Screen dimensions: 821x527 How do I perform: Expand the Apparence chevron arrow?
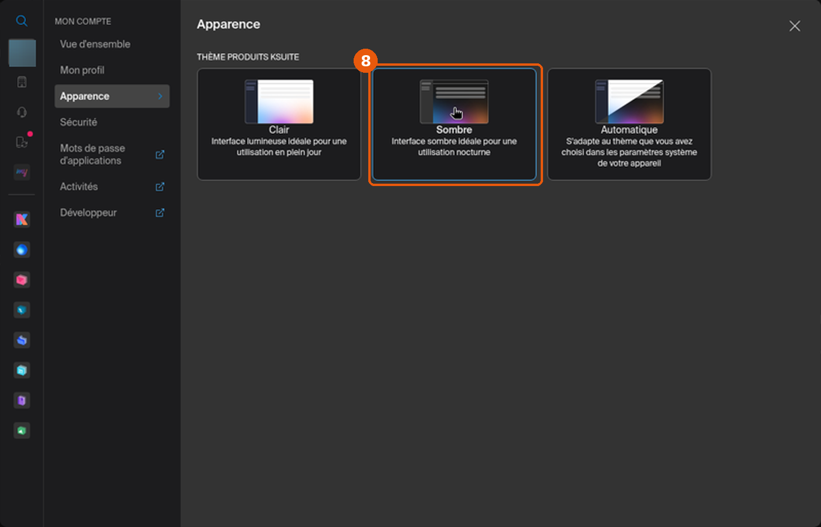(x=160, y=96)
